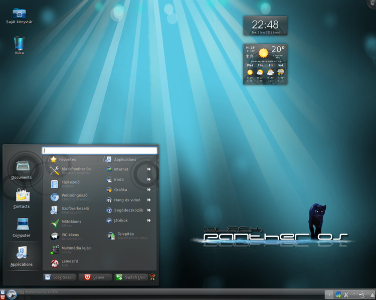Select Fri forecast in weather widget
Image resolution: width=376 pixels, height=300 pixels.
click(x=271, y=73)
